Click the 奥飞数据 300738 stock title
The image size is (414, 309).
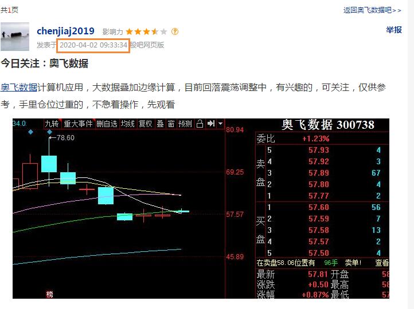tap(328, 125)
